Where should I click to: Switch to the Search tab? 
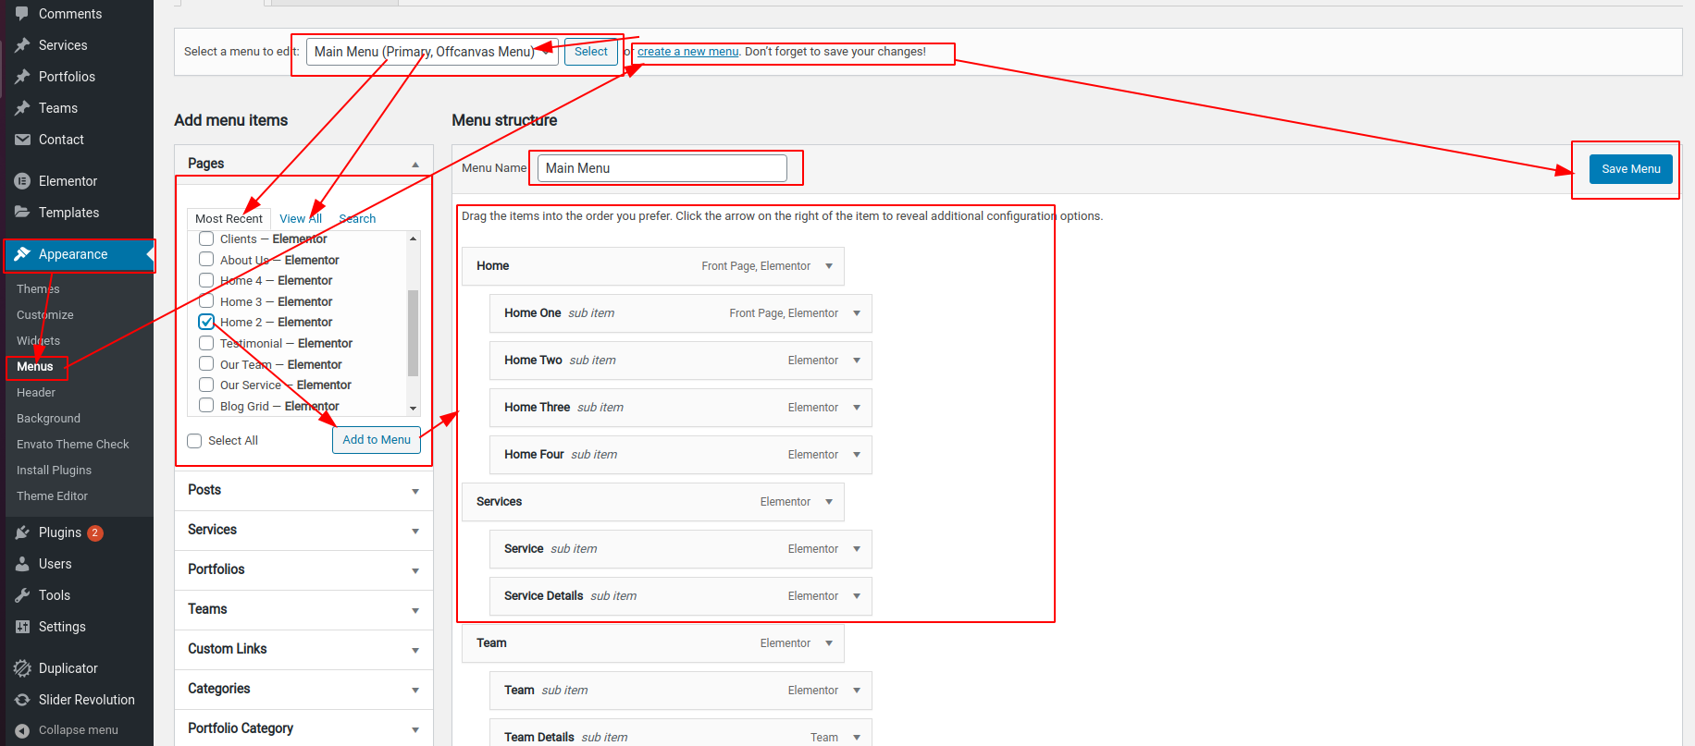click(x=357, y=219)
